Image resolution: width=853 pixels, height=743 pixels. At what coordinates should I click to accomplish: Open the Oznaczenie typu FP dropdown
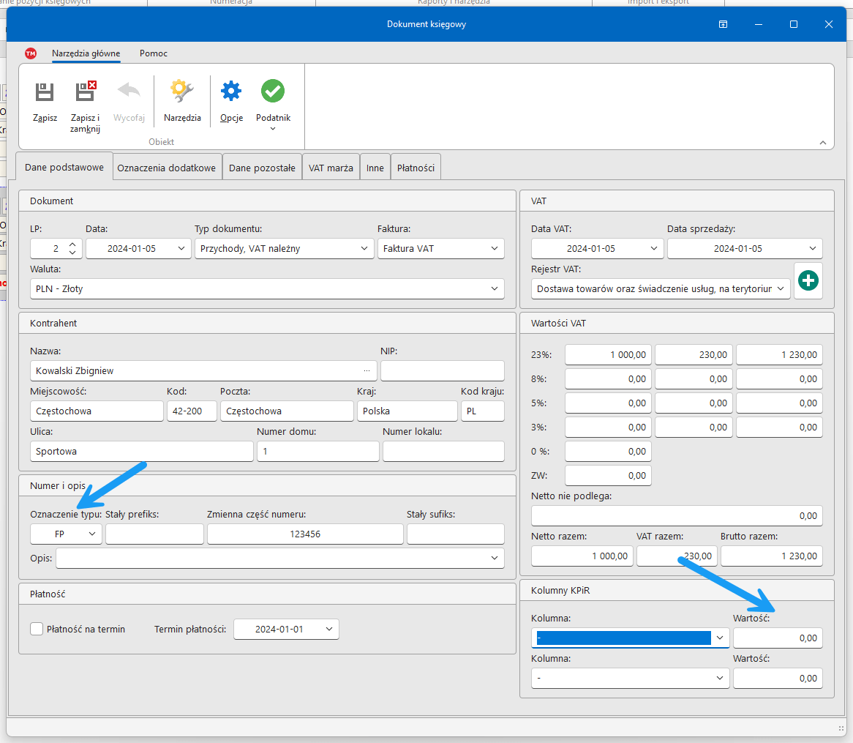coord(92,534)
